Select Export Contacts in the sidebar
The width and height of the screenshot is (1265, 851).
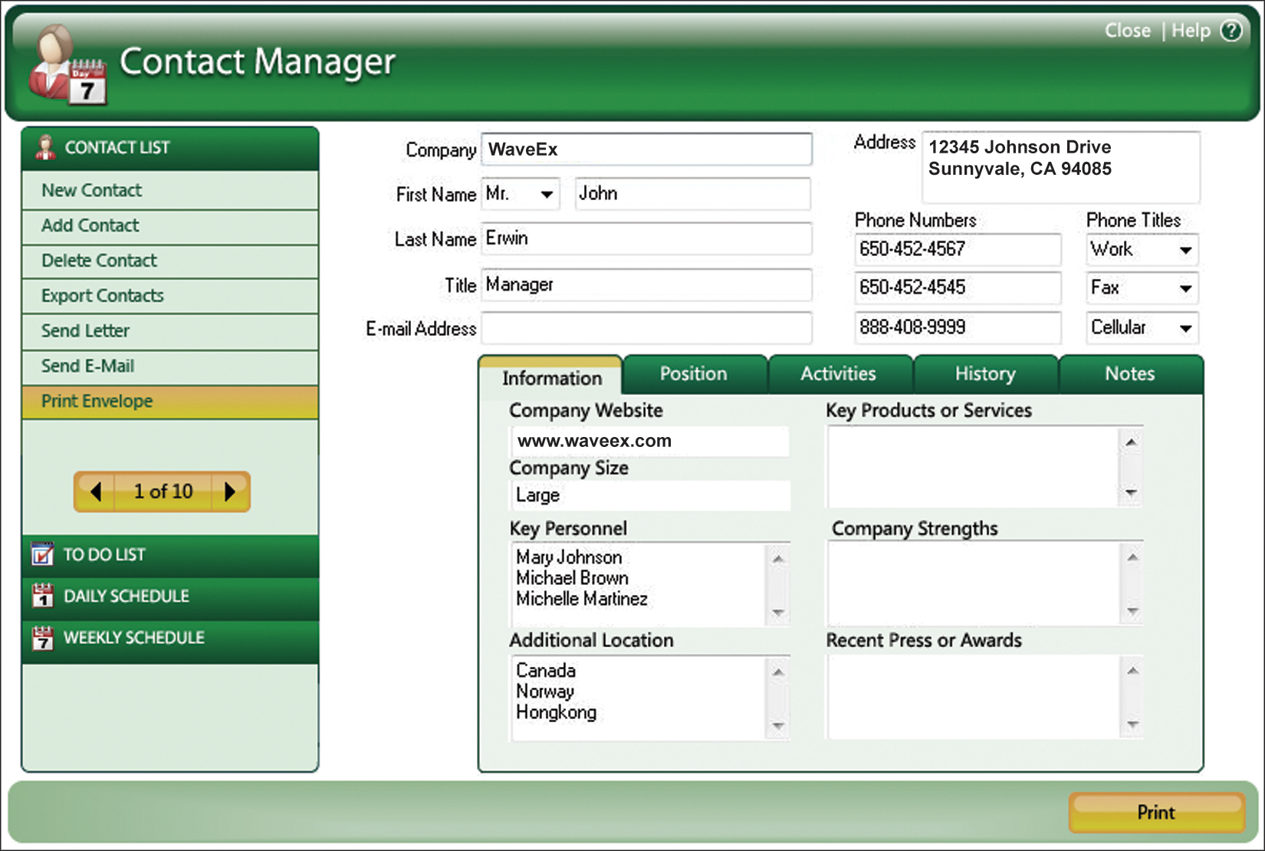point(103,296)
